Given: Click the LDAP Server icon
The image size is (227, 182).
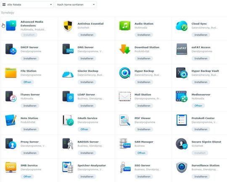Looking at the screenshot, I should [x=68, y=96].
